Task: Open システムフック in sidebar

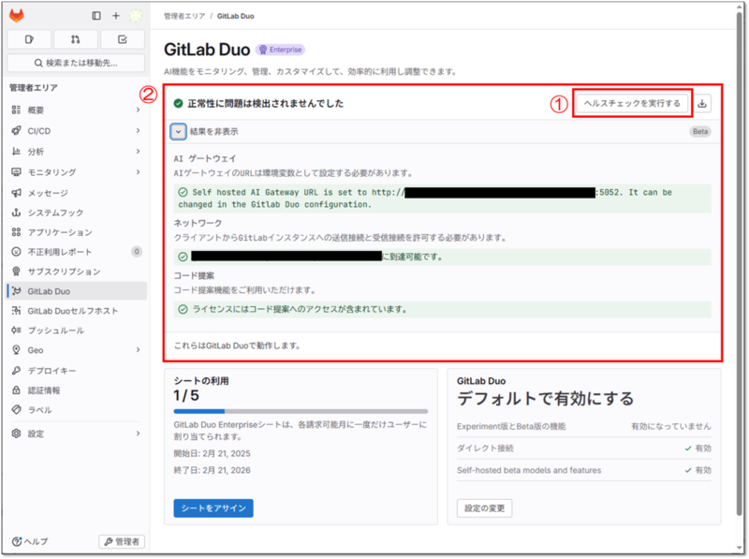Action: [77, 213]
